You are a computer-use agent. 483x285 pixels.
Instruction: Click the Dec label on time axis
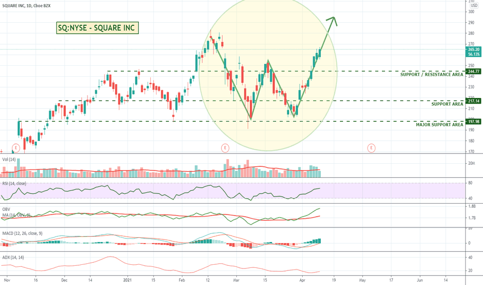click(x=64, y=280)
